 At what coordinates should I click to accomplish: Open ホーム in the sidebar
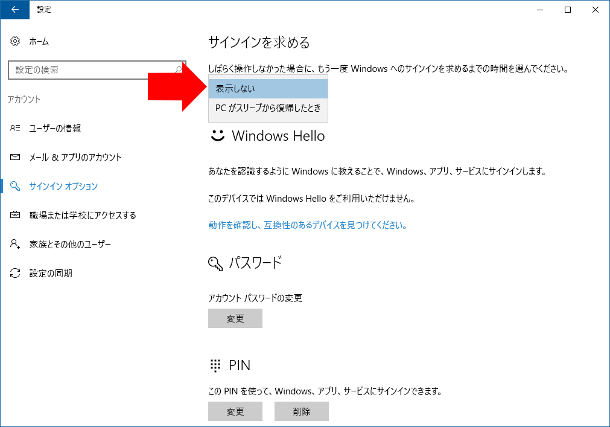[x=39, y=42]
